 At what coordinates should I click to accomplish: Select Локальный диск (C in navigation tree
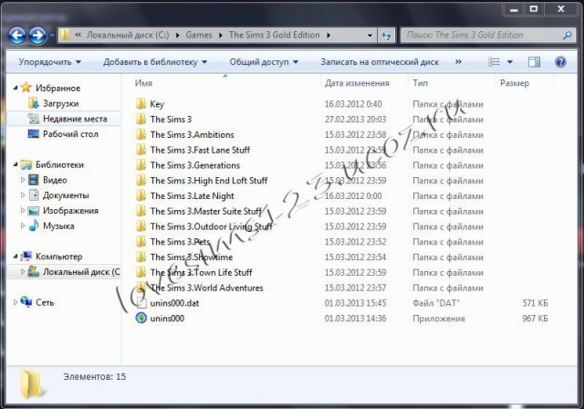[81, 272]
